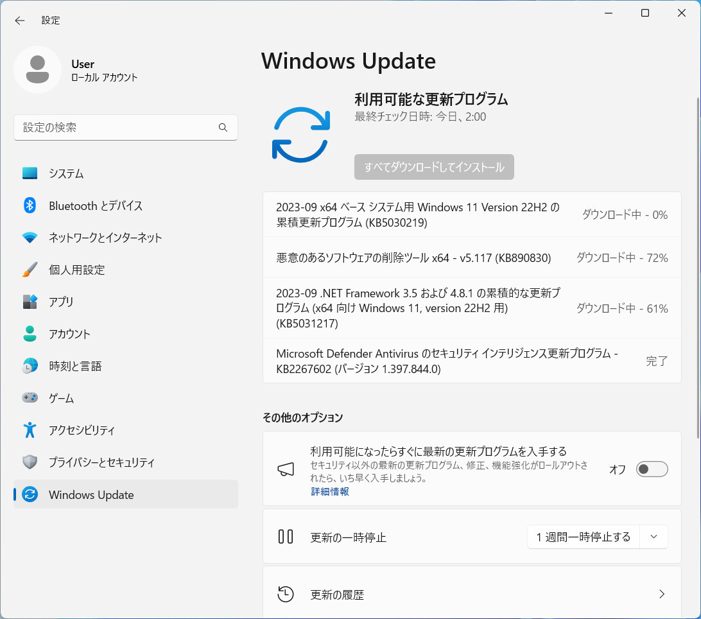Screen dimensions: 701x619
Task: Click 完了 status text
Action: pyautogui.click(x=657, y=360)
